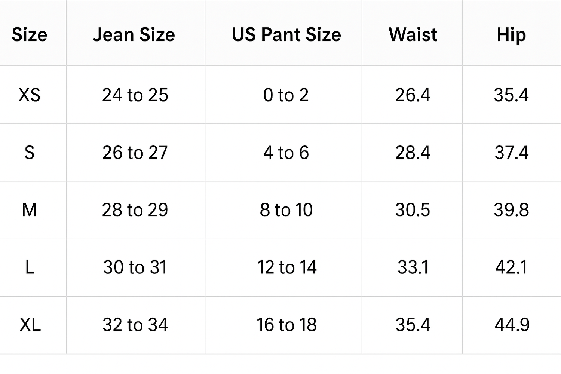Select hip value 37.4
The height and width of the screenshot is (374, 561).
point(511,153)
